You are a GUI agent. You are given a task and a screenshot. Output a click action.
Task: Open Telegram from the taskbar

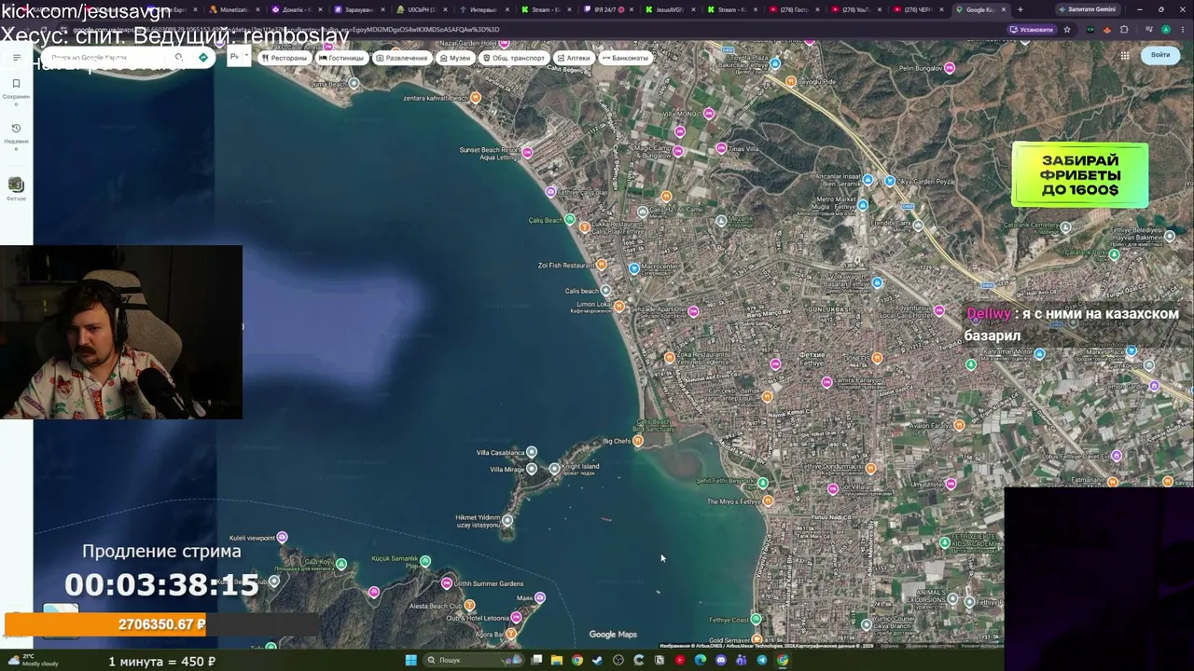pos(762,660)
